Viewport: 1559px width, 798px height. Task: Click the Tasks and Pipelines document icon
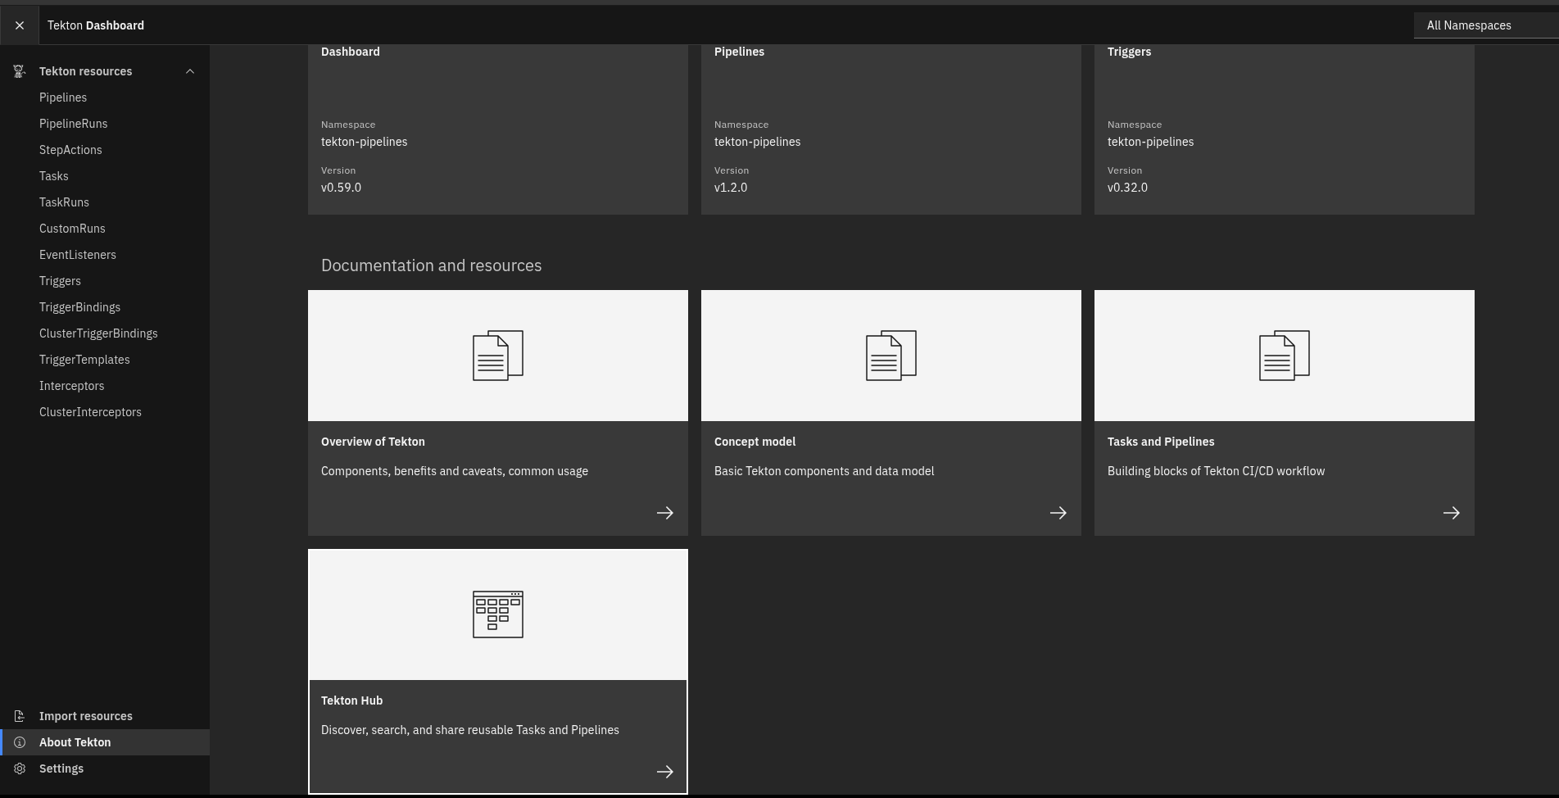coord(1285,356)
